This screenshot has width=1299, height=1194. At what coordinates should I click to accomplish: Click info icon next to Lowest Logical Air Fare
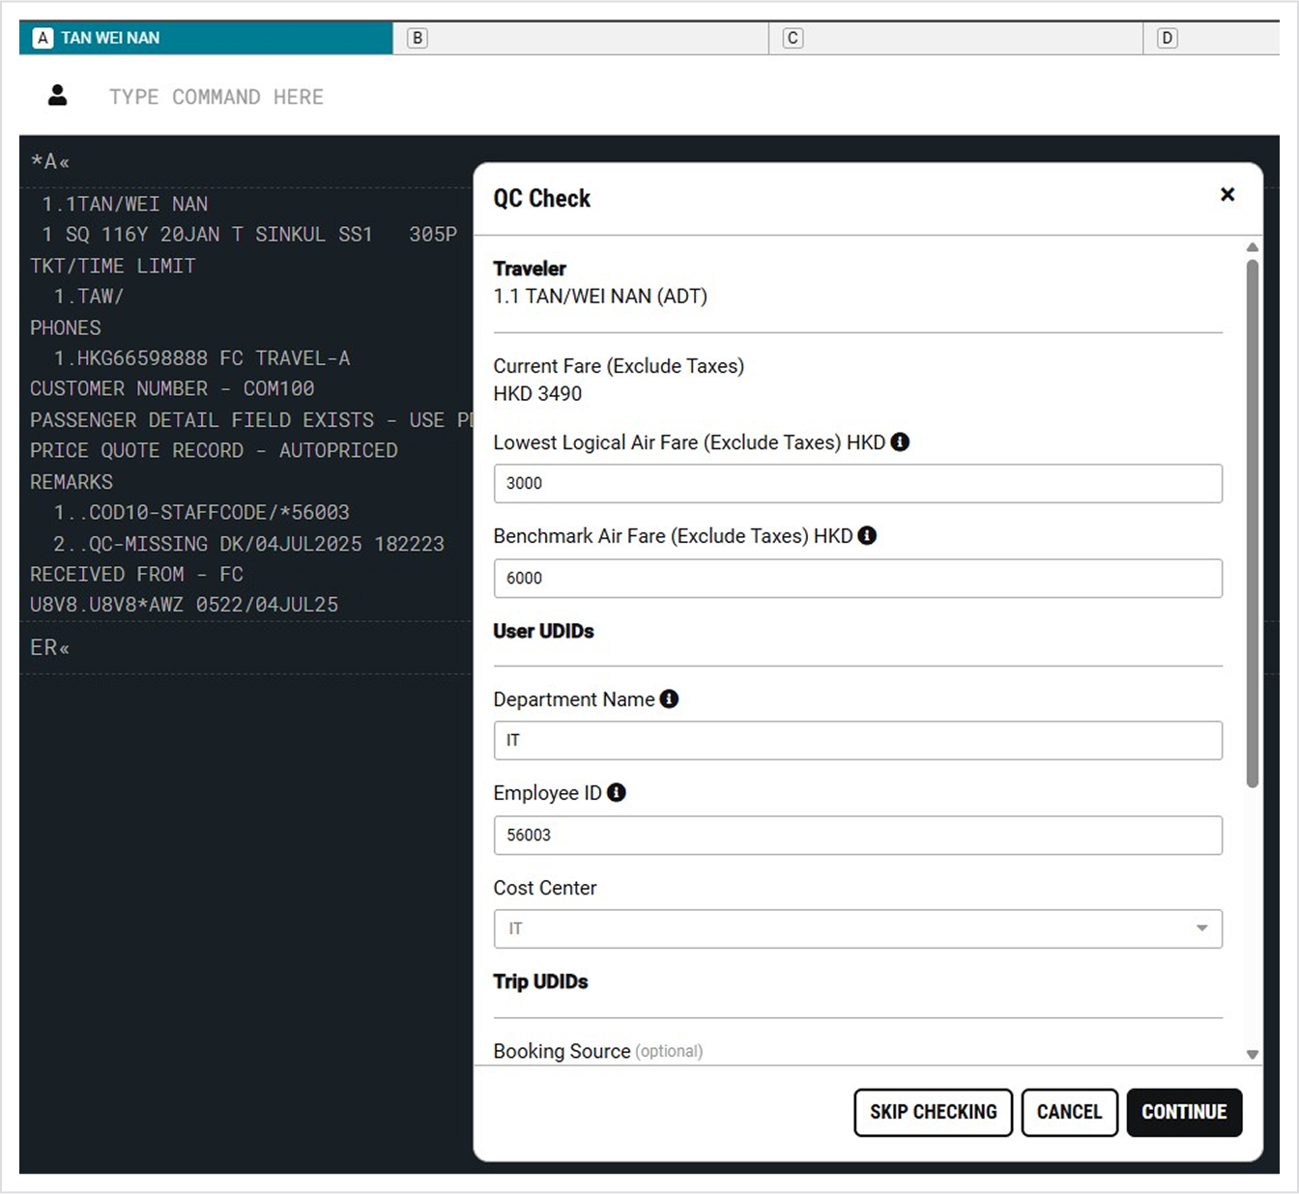click(x=900, y=441)
